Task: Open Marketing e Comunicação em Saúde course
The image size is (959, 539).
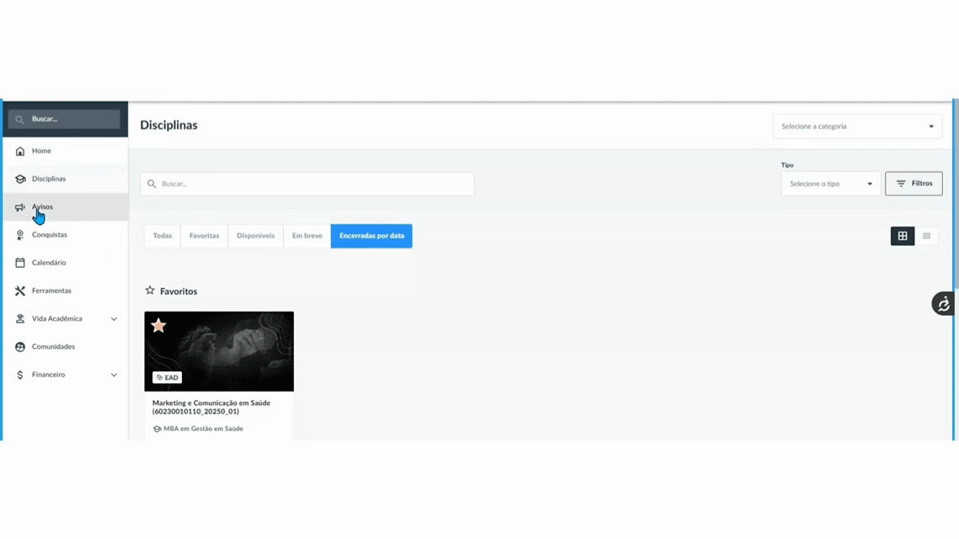Action: pos(212,407)
